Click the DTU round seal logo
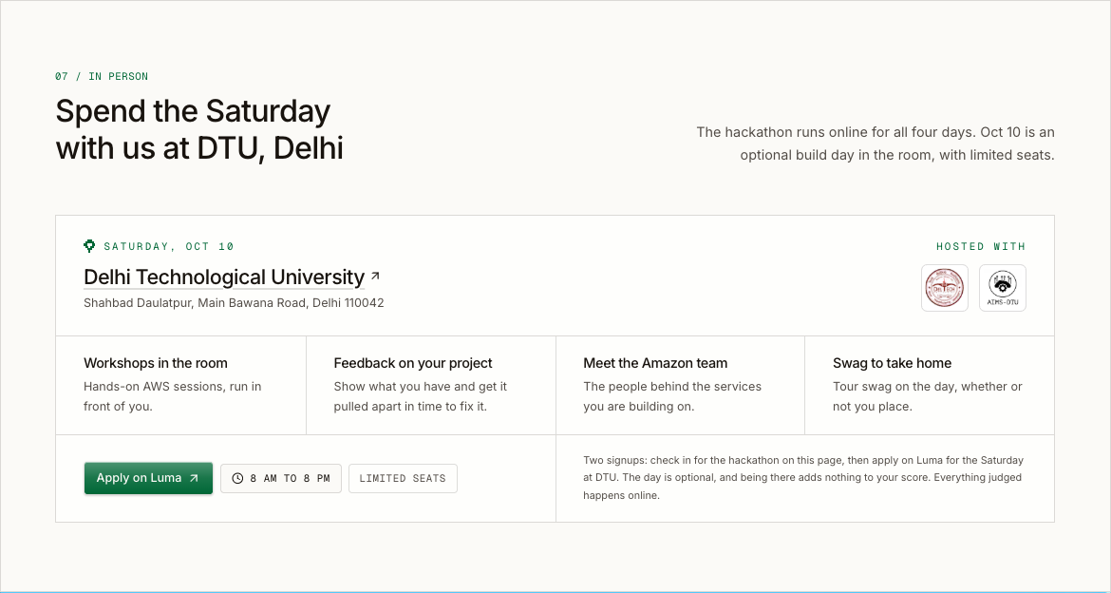 [945, 288]
